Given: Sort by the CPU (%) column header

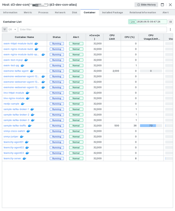Looking at the screenshot, I should click(x=130, y=37).
